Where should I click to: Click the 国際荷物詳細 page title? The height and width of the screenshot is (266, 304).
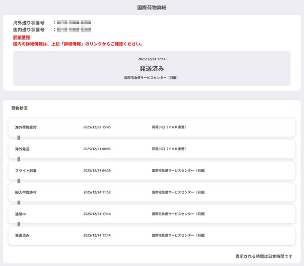point(152,8)
